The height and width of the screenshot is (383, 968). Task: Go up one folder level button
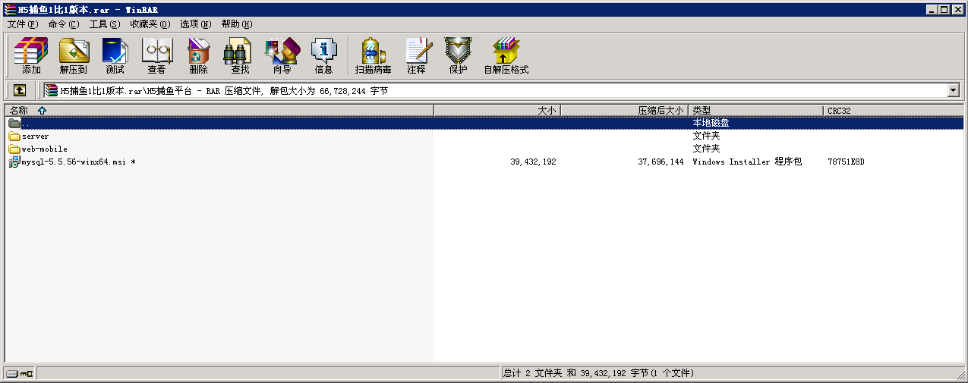(20, 91)
